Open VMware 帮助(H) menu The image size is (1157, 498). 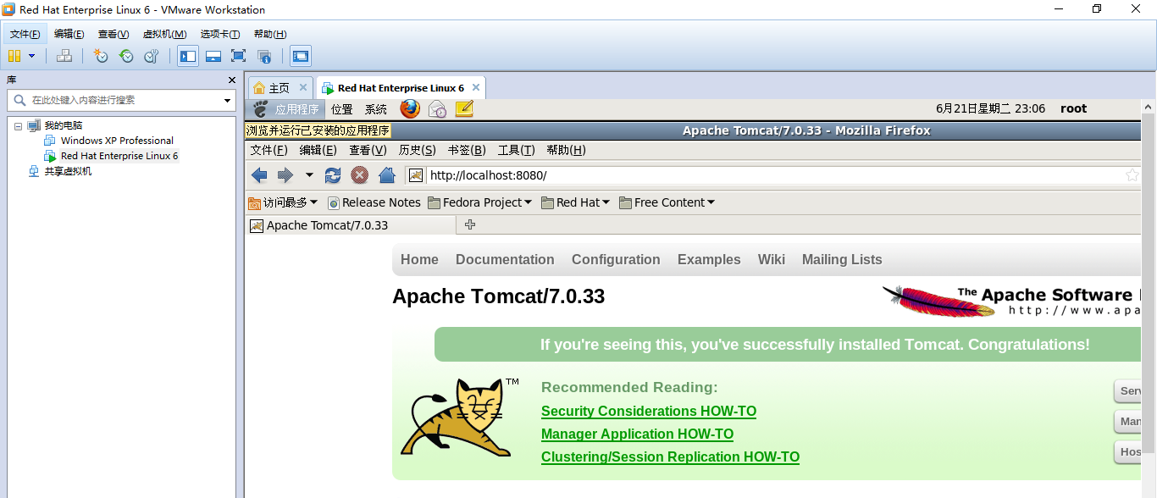click(270, 34)
